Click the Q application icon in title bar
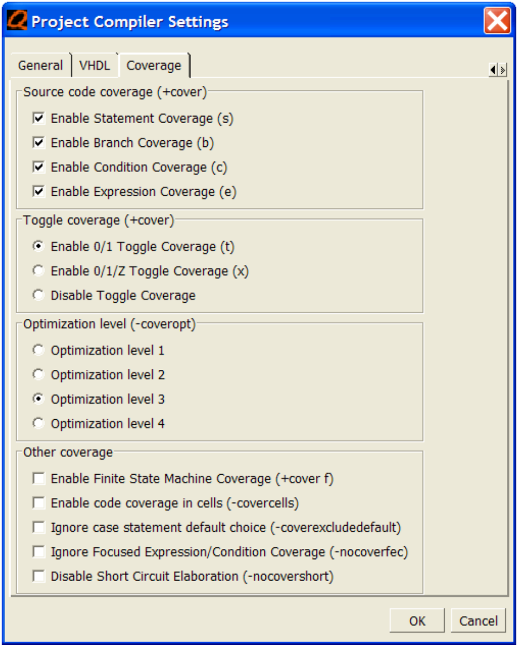The width and height of the screenshot is (518, 646). point(17,22)
